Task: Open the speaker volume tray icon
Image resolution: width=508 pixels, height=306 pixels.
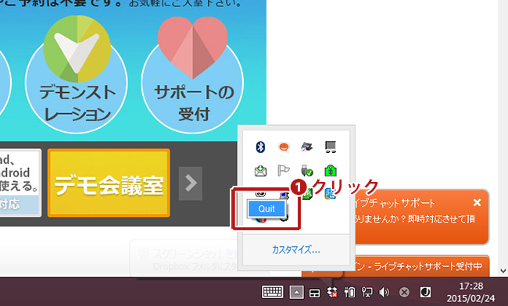Action: click(385, 293)
